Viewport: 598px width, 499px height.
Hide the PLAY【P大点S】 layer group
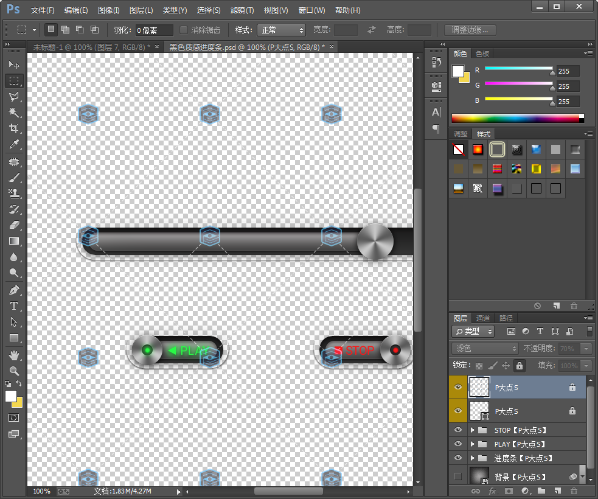click(458, 444)
